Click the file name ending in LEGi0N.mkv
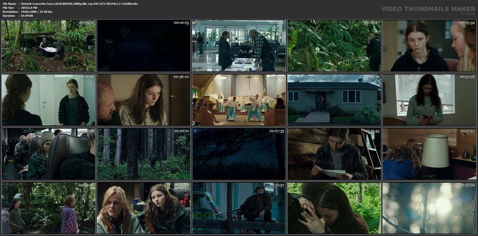This screenshot has height=236, width=478. pyautogui.click(x=80, y=4)
